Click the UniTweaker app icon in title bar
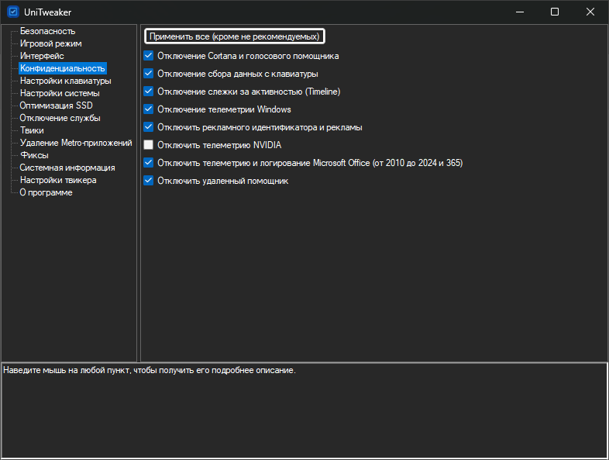The width and height of the screenshot is (609, 460). tap(12, 12)
